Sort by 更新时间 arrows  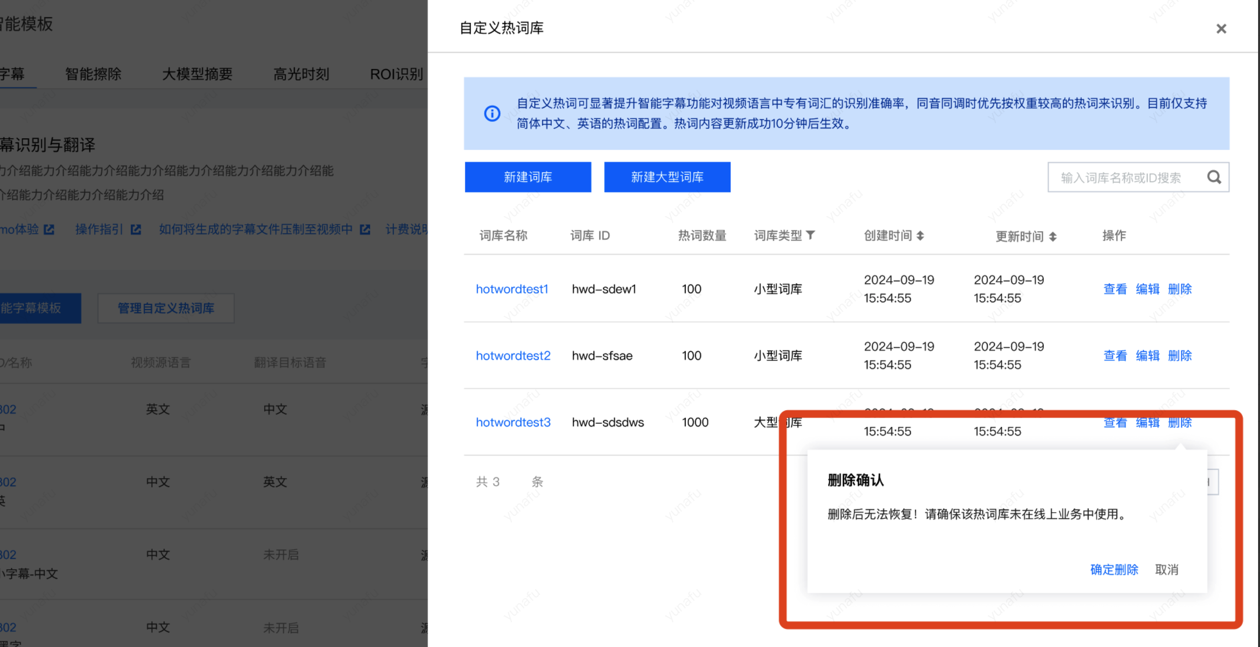tap(1053, 237)
